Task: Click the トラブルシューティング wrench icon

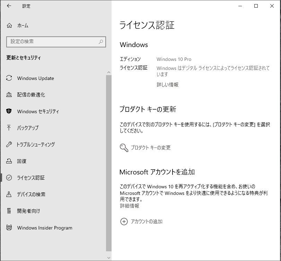Action: (x=9, y=144)
